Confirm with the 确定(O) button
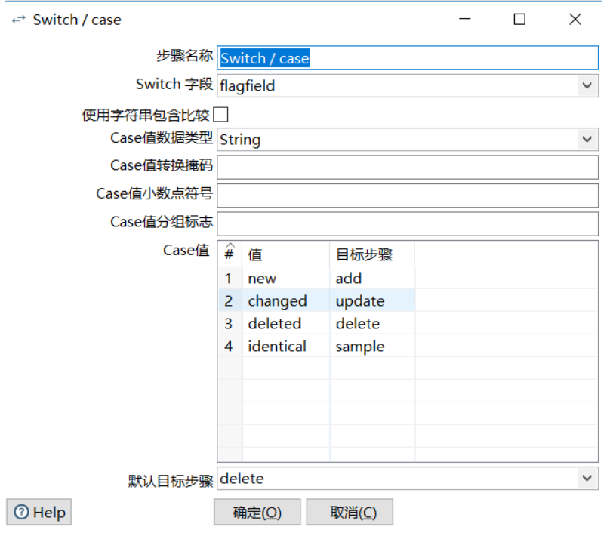The height and width of the screenshot is (533, 610). 257,512
